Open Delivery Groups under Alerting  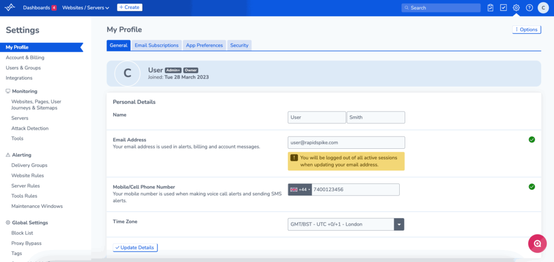pyautogui.click(x=29, y=165)
